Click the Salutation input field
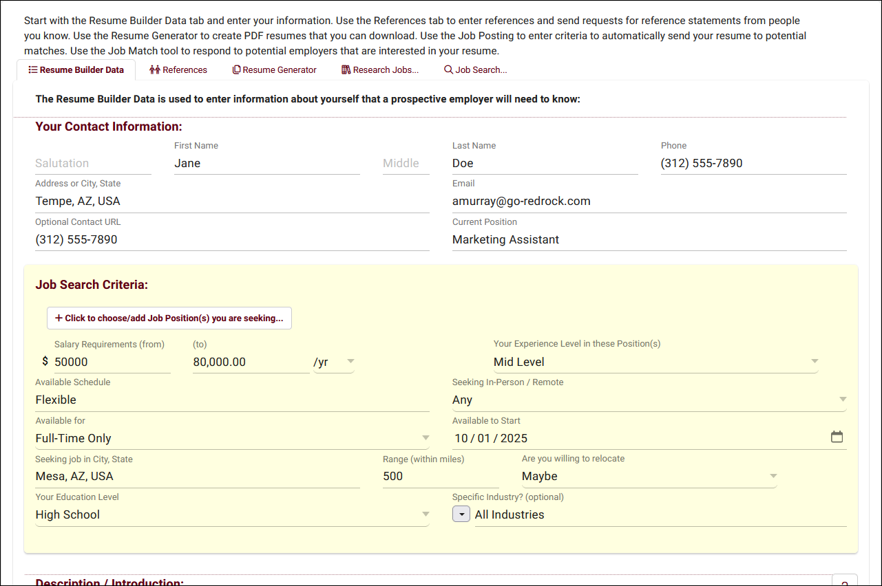882x586 pixels. click(93, 163)
